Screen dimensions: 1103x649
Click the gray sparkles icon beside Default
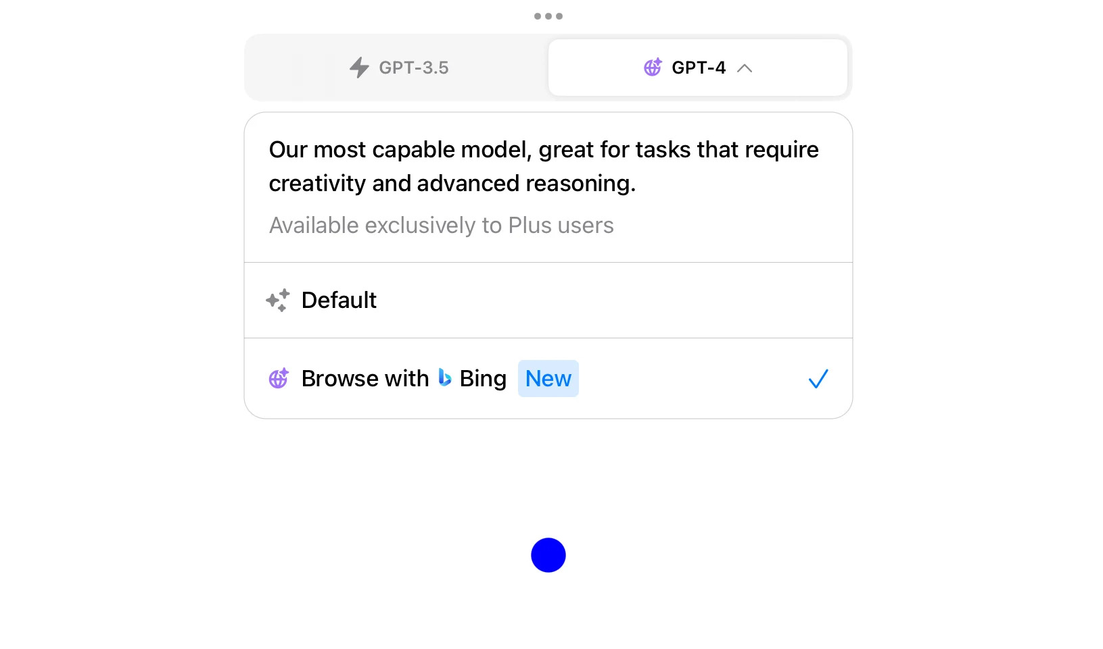pyautogui.click(x=278, y=301)
